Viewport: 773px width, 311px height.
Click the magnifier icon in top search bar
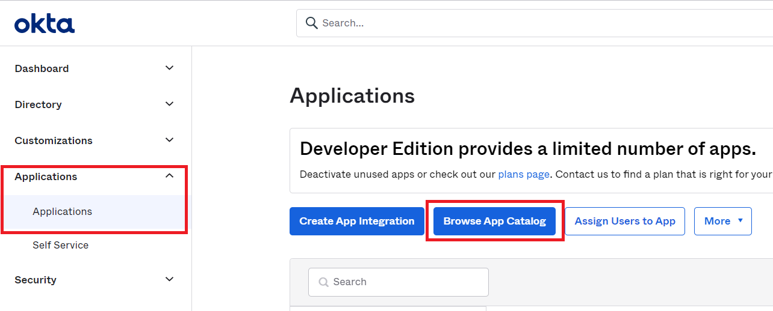311,23
